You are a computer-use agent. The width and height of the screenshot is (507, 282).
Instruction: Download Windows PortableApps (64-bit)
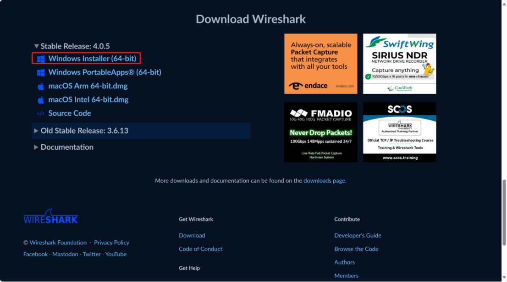pos(105,72)
